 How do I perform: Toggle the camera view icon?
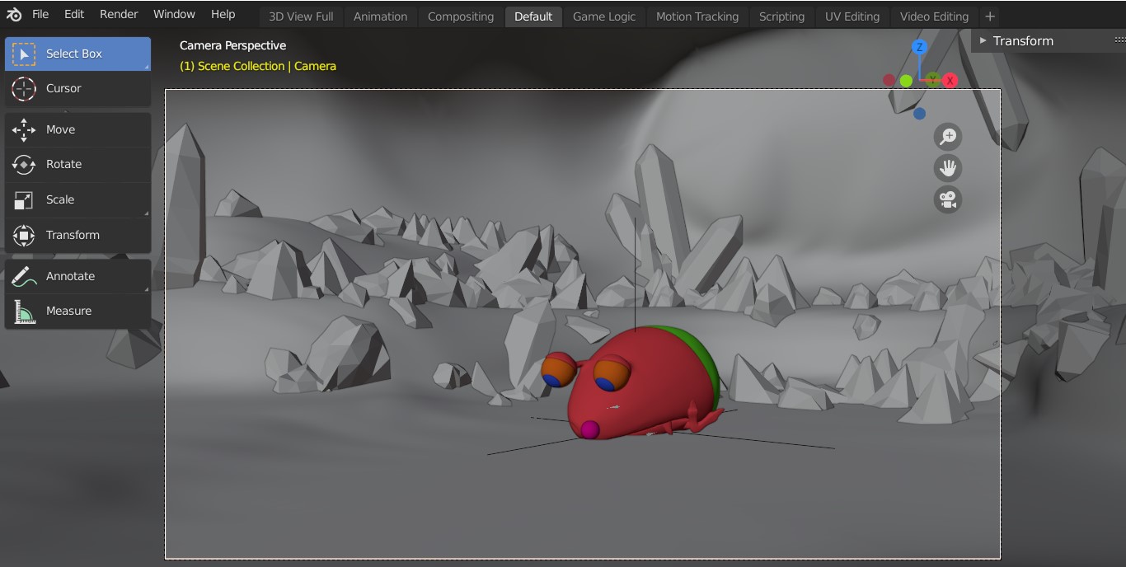pos(948,199)
